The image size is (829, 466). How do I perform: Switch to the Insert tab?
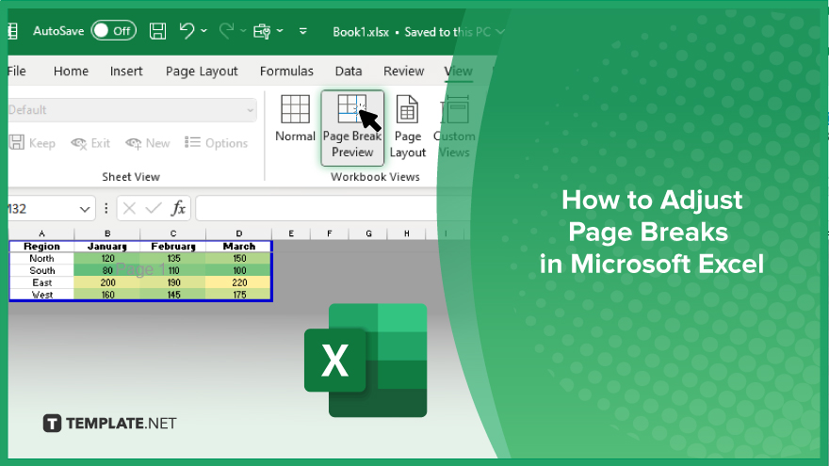(x=126, y=71)
